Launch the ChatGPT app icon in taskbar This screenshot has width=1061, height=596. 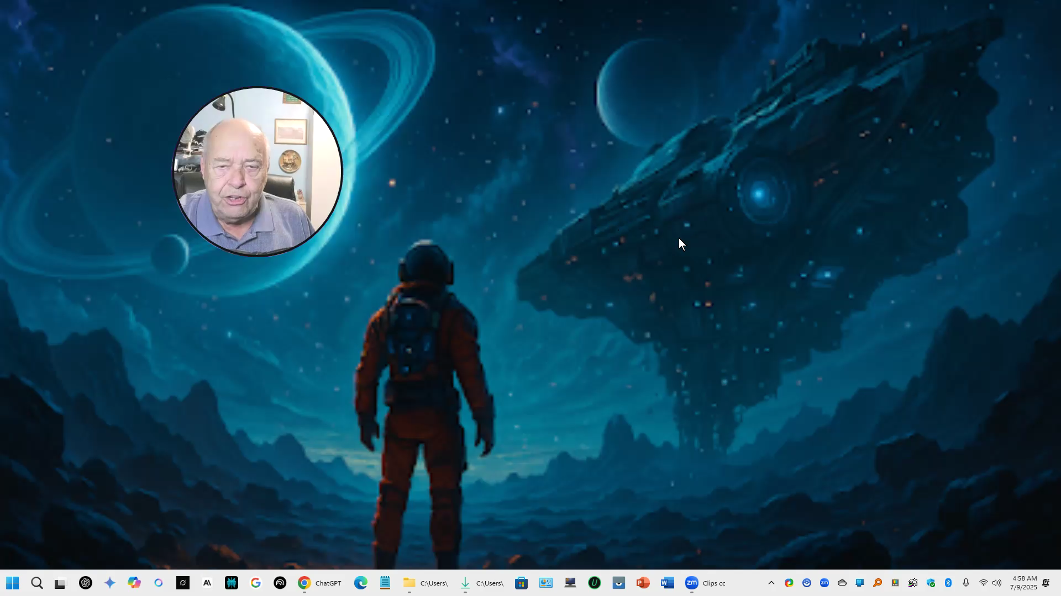pos(85,583)
